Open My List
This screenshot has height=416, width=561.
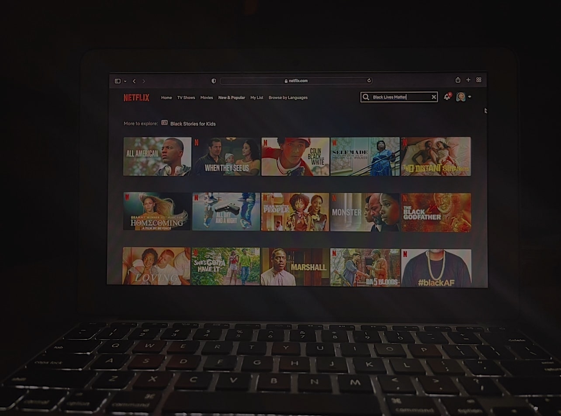point(256,97)
